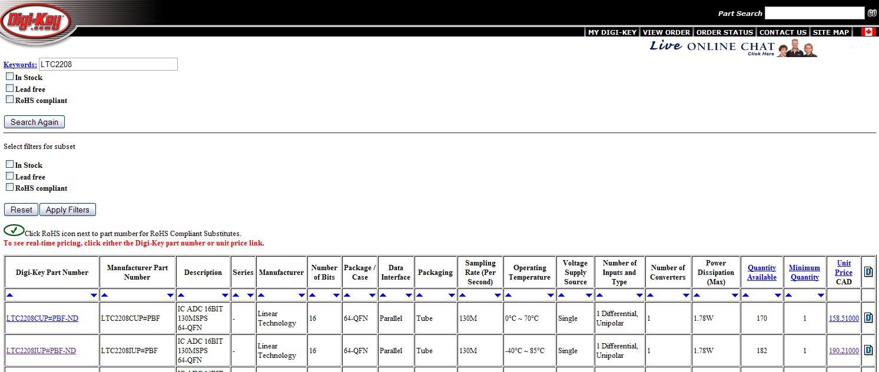879x372 pixels.
Task: Toggle Lead free under subset filters
Action: pyautogui.click(x=9, y=176)
